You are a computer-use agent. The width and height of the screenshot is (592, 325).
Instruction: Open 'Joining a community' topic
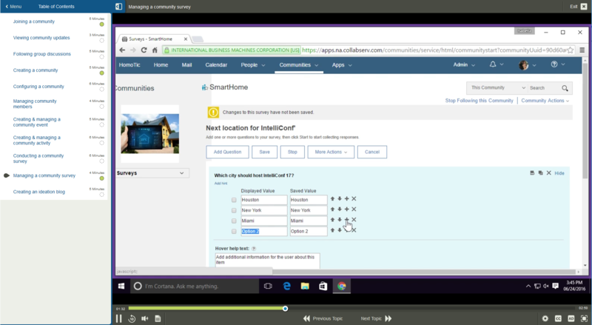pos(34,21)
